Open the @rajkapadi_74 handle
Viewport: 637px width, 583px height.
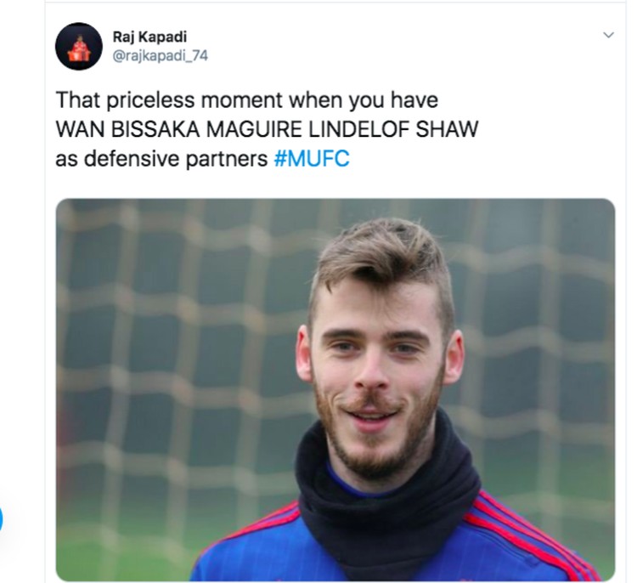160,55
